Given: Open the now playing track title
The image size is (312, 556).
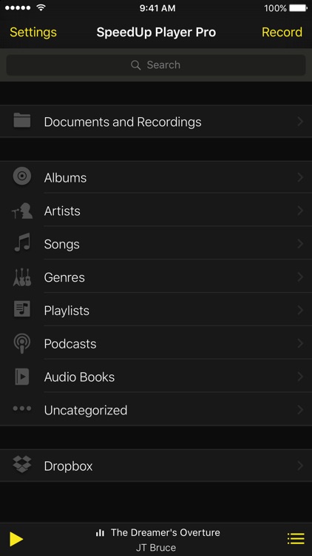Looking at the screenshot, I should [165, 532].
